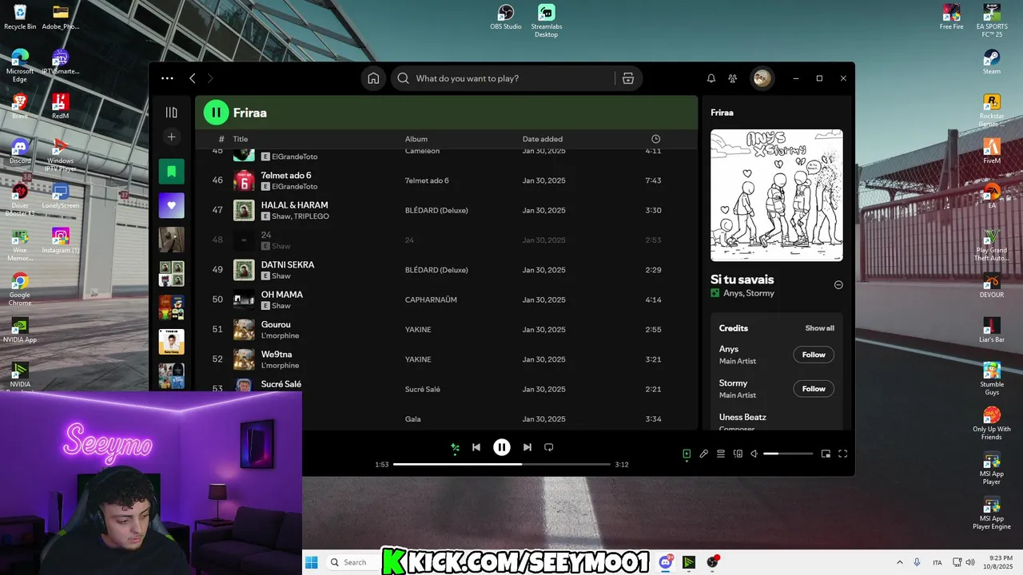Open Anys, Stormy artist link
Image resolution: width=1023 pixels, height=575 pixels.
point(749,293)
